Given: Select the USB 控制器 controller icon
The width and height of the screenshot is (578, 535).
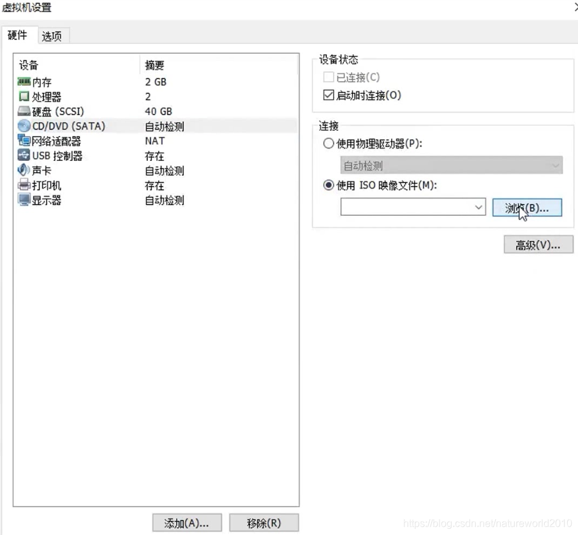Looking at the screenshot, I should pos(21,155).
